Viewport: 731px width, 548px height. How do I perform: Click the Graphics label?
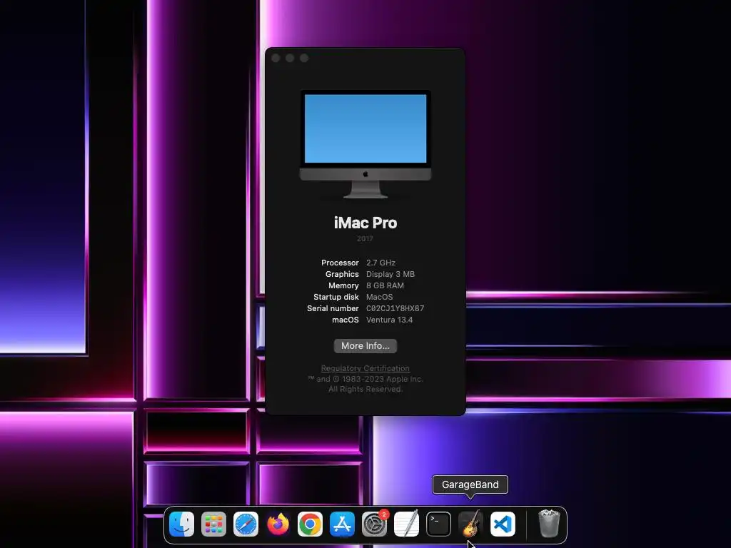tap(342, 274)
